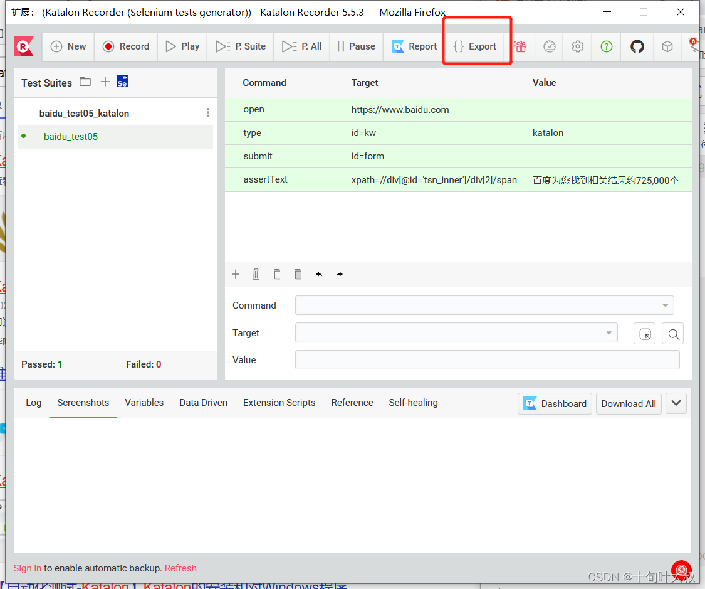Pause test execution
Screen dimensions: 705x589
356,46
